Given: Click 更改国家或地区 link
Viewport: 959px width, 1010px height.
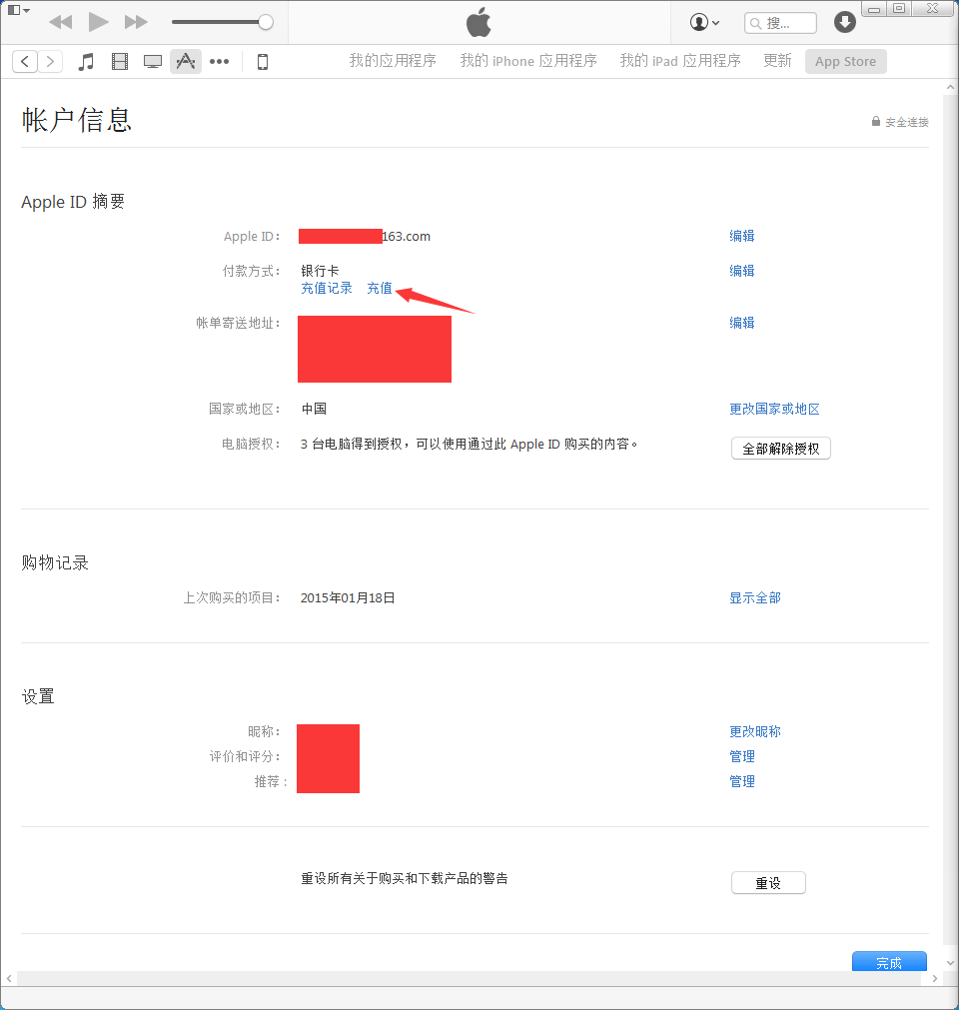Looking at the screenshot, I should click(774, 409).
